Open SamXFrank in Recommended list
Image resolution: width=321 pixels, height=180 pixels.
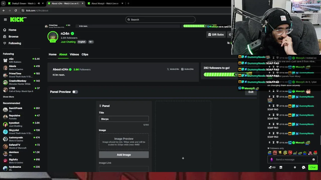pyautogui.click(x=21, y=109)
